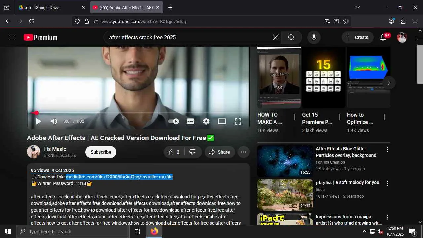Open the mediafire download link
This screenshot has height=238, width=423.
point(119,177)
